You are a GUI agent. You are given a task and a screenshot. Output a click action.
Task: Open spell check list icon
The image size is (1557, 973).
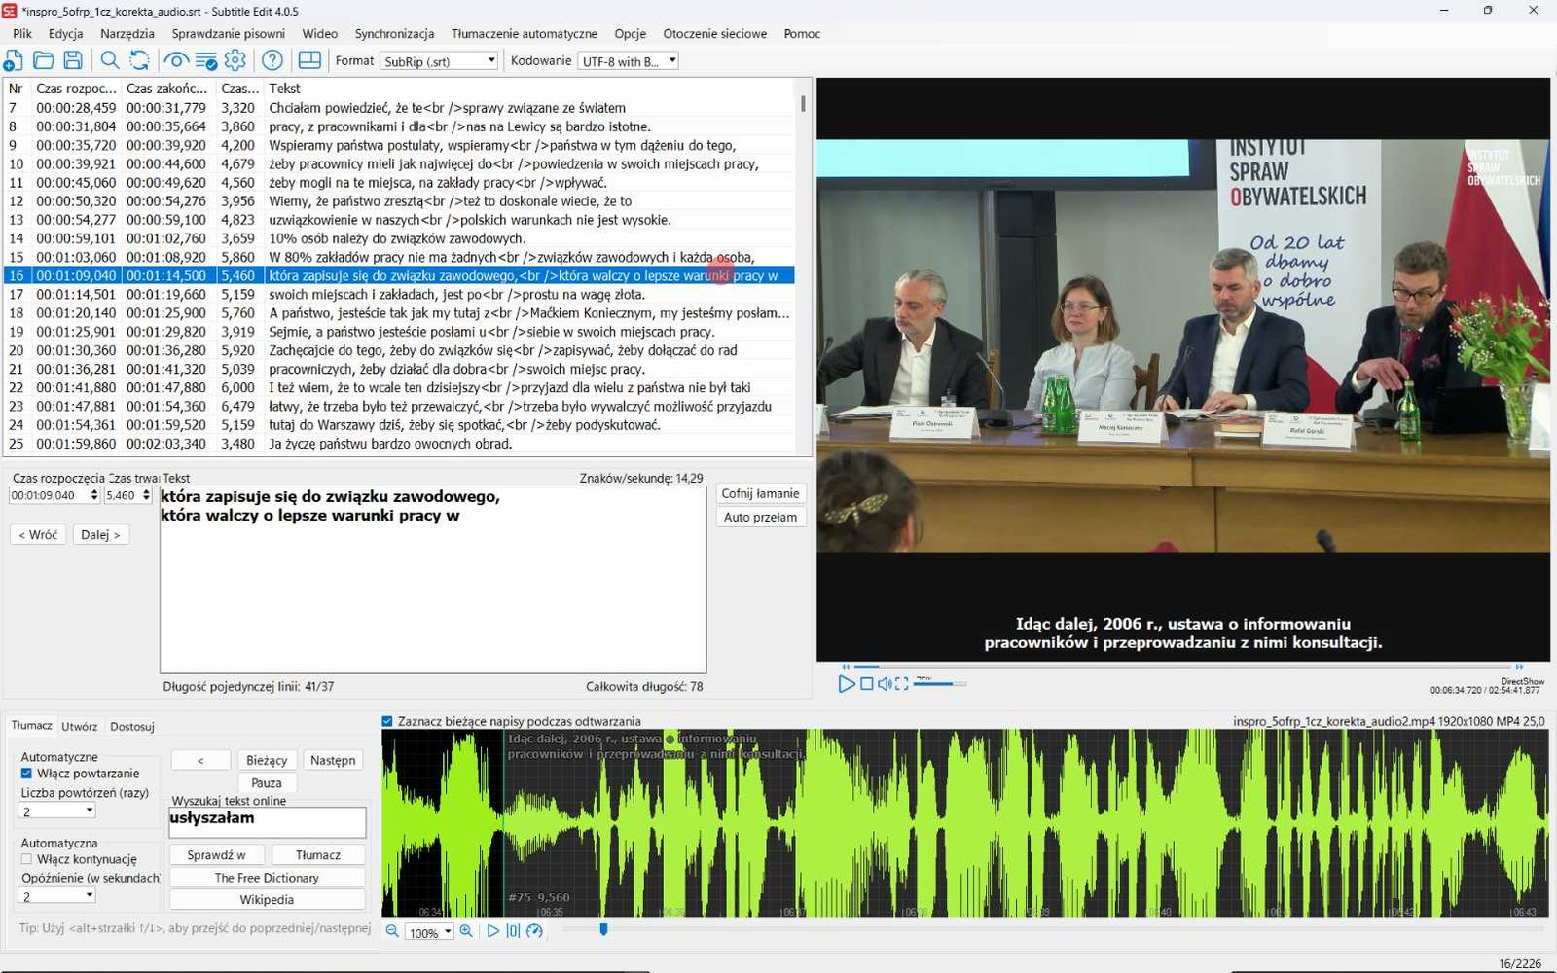tap(206, 60)
